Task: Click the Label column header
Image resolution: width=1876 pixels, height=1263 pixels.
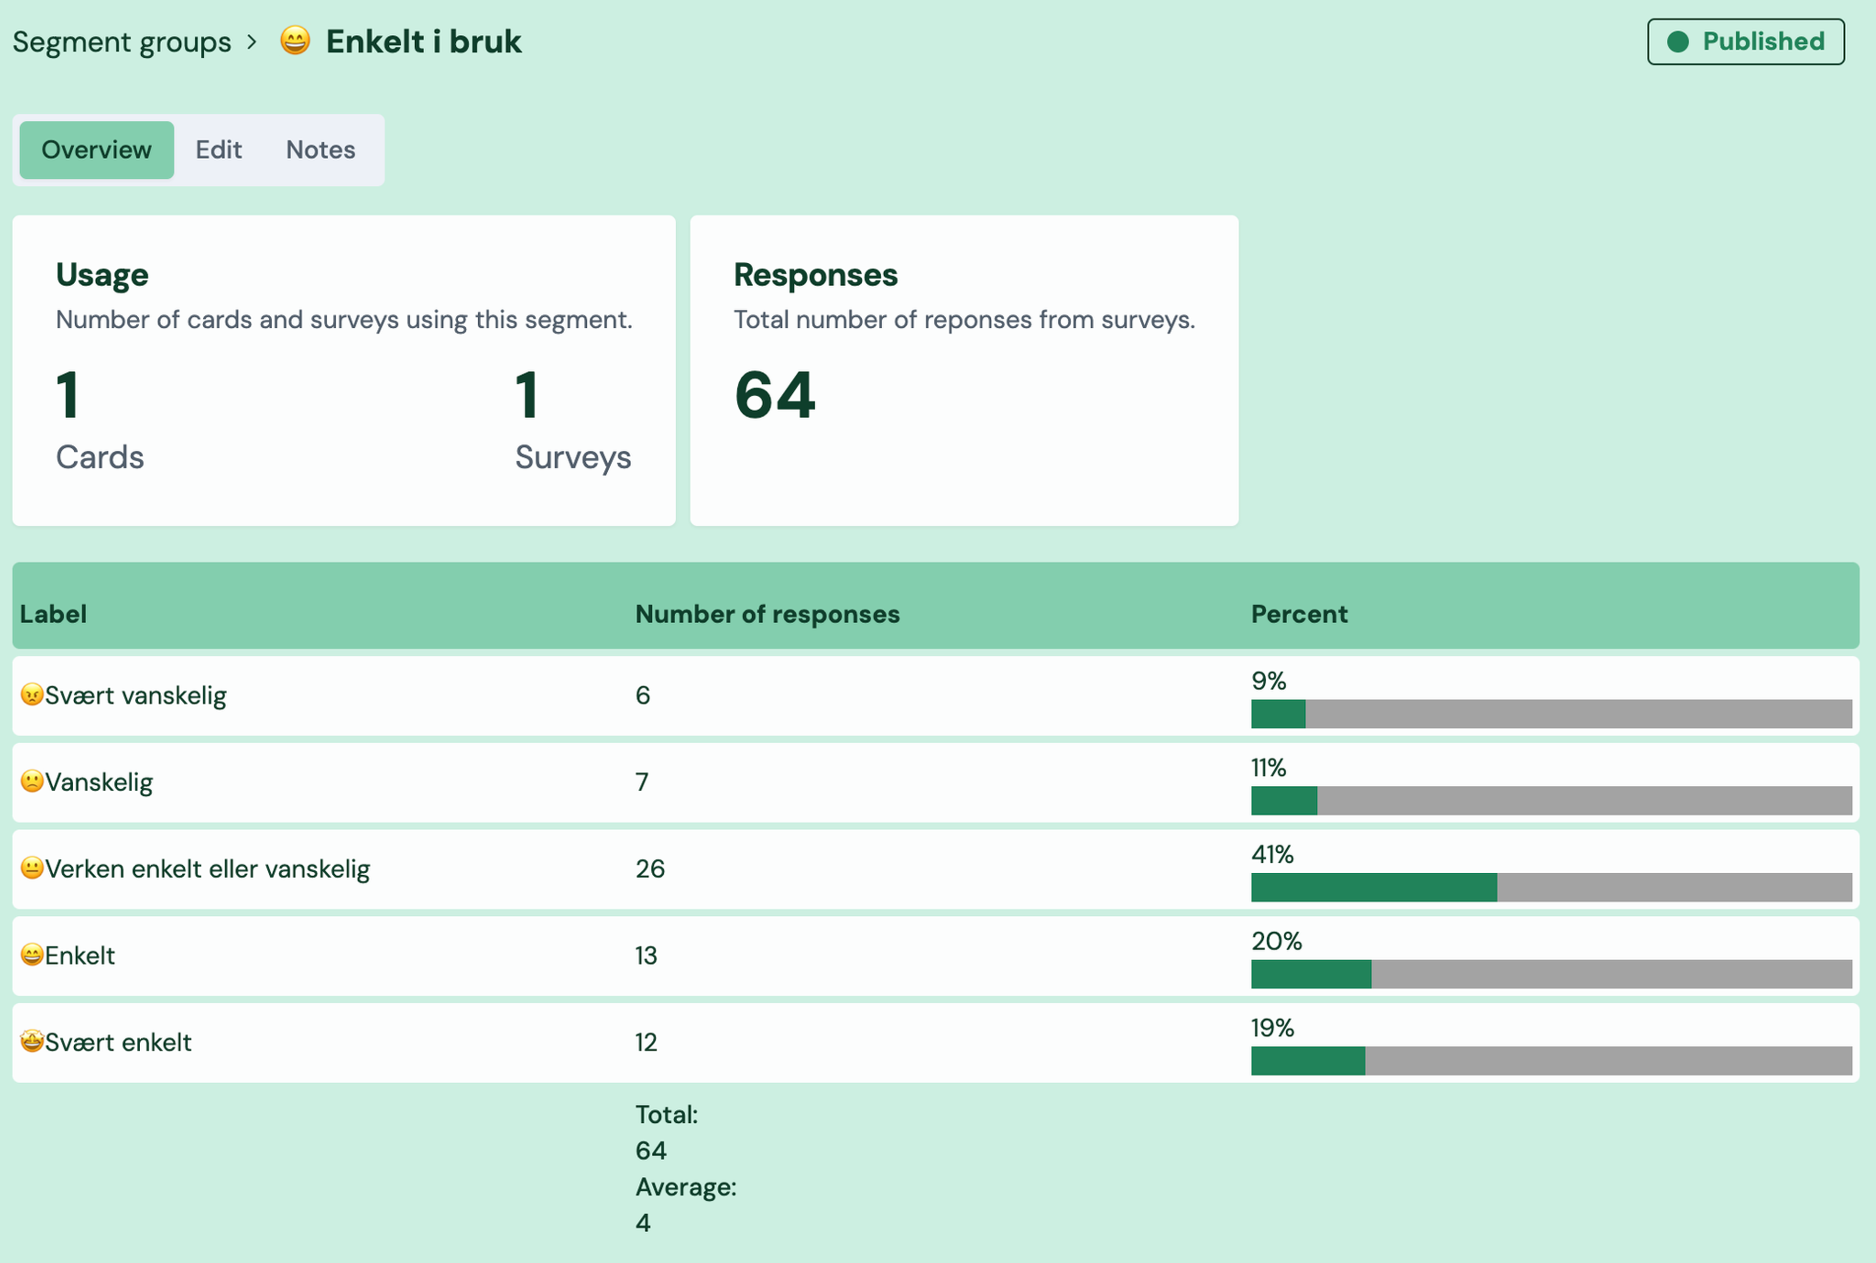Action: [x=53, y=614]
